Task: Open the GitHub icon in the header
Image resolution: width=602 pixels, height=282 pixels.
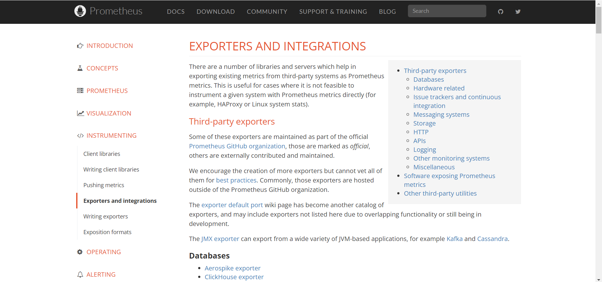Action: point(500,12)
